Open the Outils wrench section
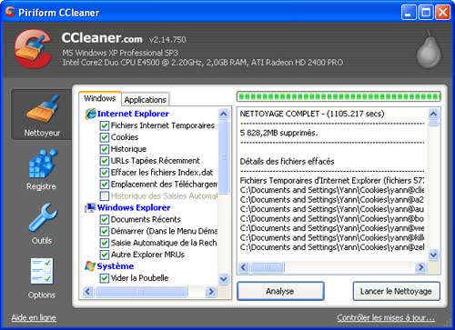The width and height of the screenshot is (455, 330). 42,224
